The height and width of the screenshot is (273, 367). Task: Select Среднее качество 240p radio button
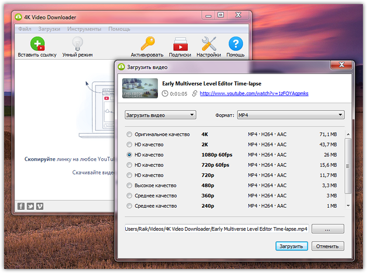(x=129, y=206)
